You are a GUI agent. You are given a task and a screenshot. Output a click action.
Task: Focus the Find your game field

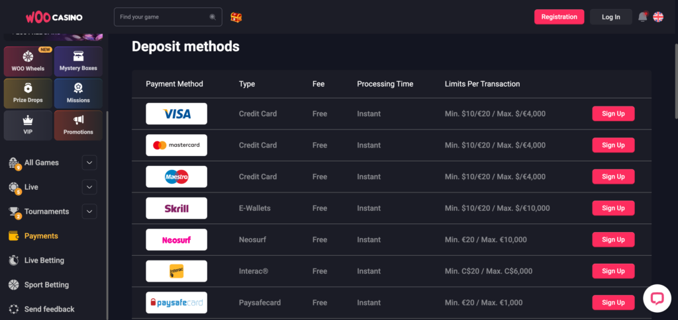pos(168,17)
